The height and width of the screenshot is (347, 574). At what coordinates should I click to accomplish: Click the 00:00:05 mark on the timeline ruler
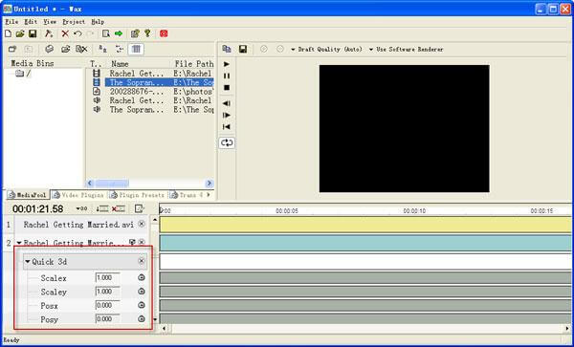pos(287,211)
